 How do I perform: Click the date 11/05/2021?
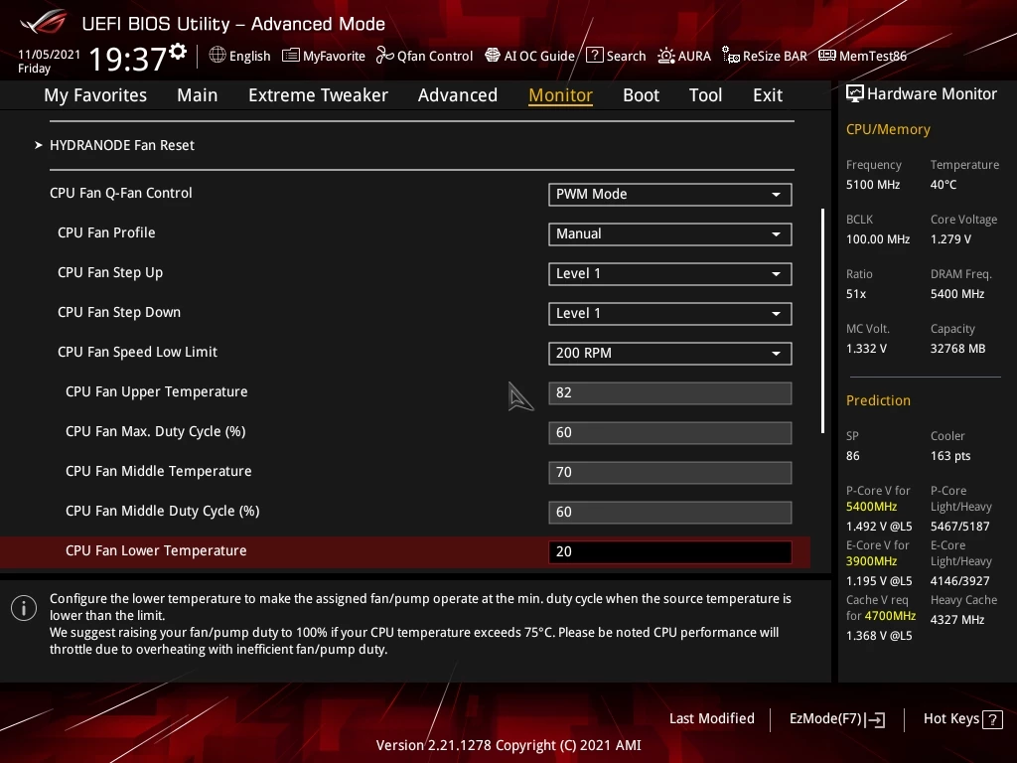(x=49, y=55)
